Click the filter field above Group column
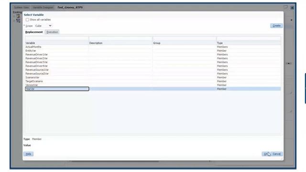The image size is (306, 172). coord(185,38)
